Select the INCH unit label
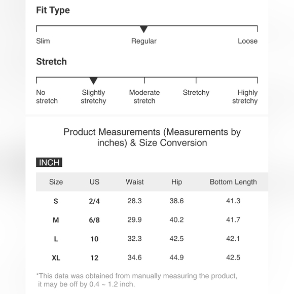The image size is (294, 294). click(x=49, y=162)
